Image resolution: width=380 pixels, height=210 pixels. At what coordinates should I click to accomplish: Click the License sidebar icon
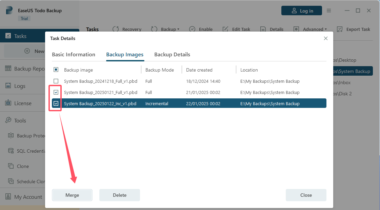(8, 103)
